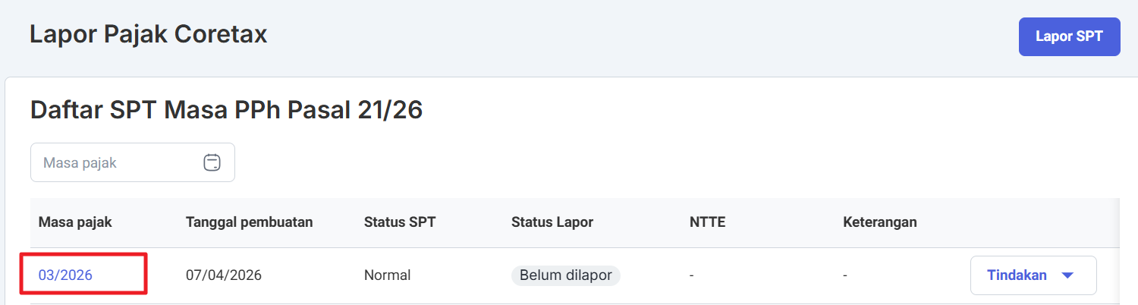Click the NTTE dash value in the 03/2026 row
Viewport: 1138px width, 305px height.
tap(692, 275)
